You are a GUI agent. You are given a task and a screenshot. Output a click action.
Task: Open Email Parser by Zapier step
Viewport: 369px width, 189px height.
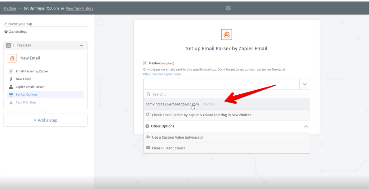(x=32, y=71)
